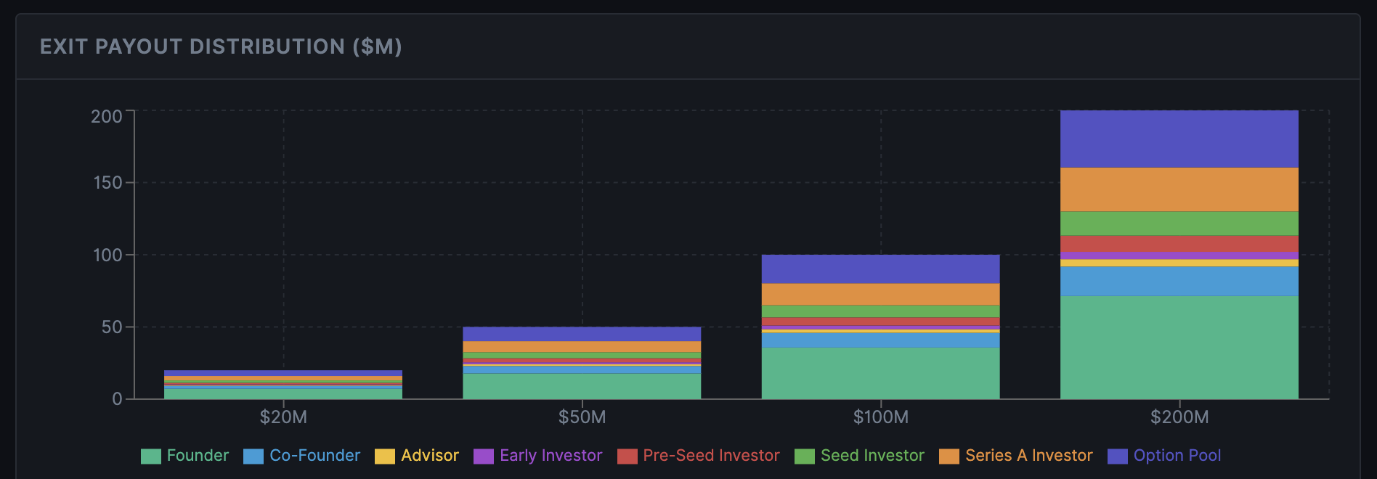Select the Seed Investor segment of $200M bar

coord(1179,224)
